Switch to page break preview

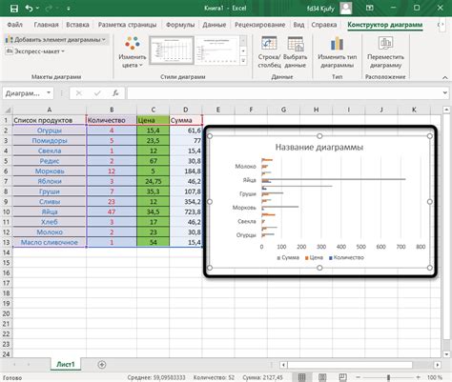[342, 377]
